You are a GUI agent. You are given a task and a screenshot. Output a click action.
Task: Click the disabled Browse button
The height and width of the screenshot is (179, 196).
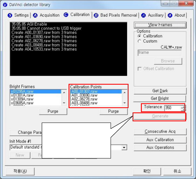[168, 61]
